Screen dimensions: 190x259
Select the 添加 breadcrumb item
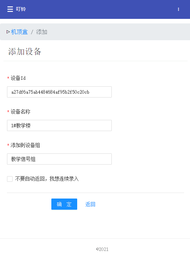(42, 32)
